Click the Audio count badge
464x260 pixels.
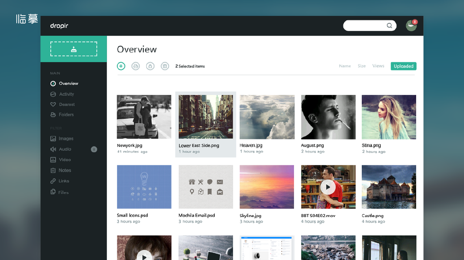click(x=94, y=149)
